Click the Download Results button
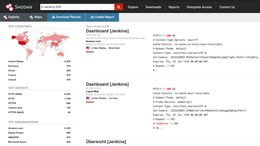 (x=66, y=17)
